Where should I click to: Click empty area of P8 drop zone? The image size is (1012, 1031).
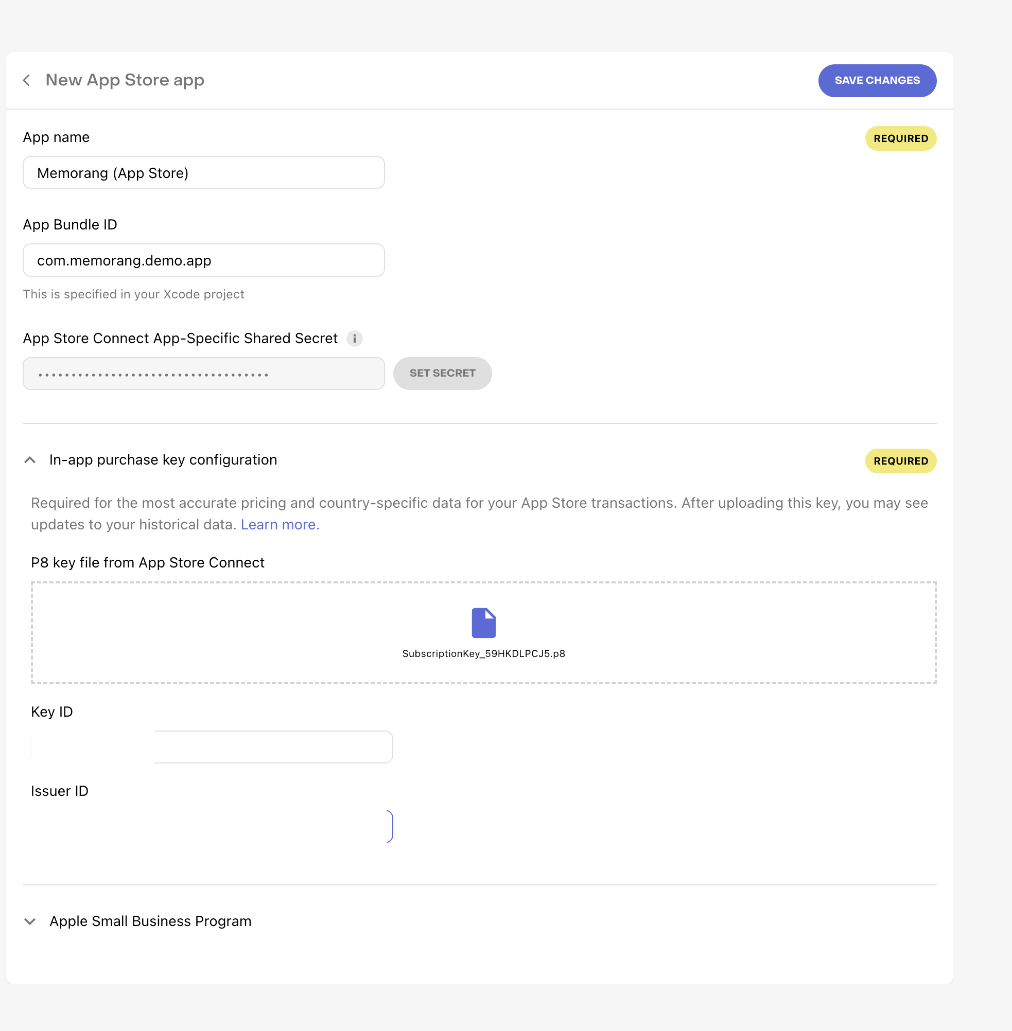213,632
